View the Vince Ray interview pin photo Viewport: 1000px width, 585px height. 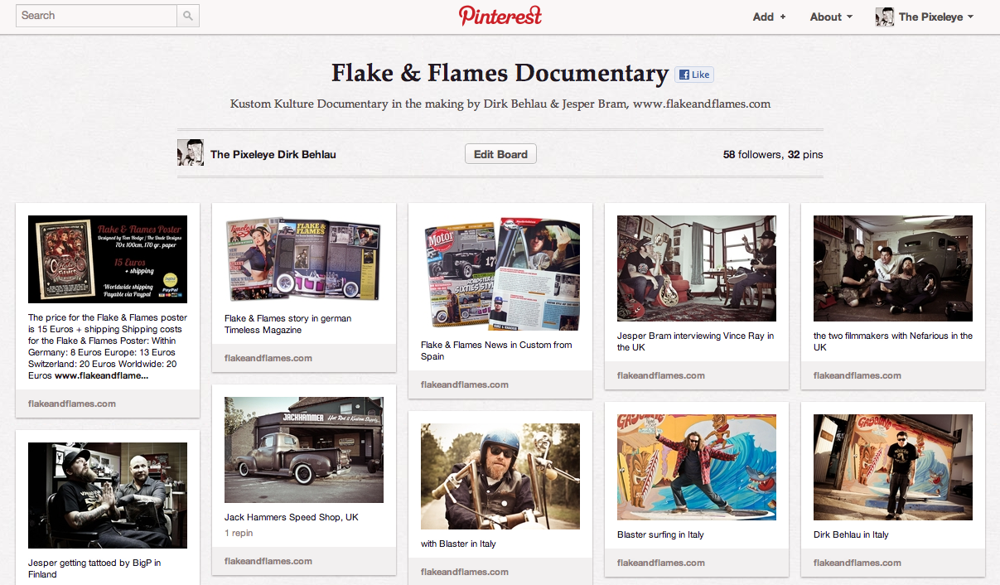697,268
